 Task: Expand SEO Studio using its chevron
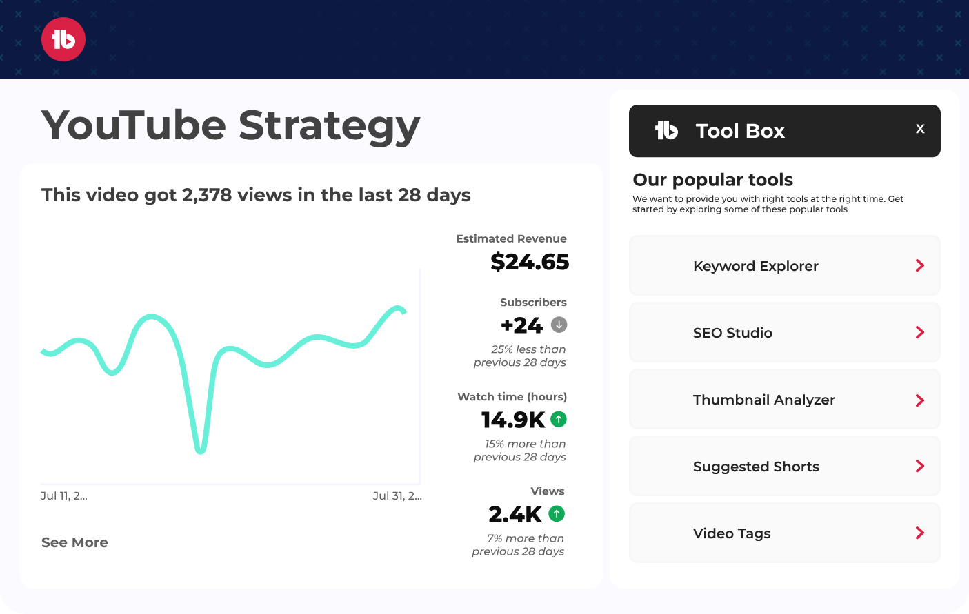[919, 332]
